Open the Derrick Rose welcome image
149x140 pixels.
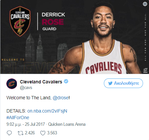74,37
